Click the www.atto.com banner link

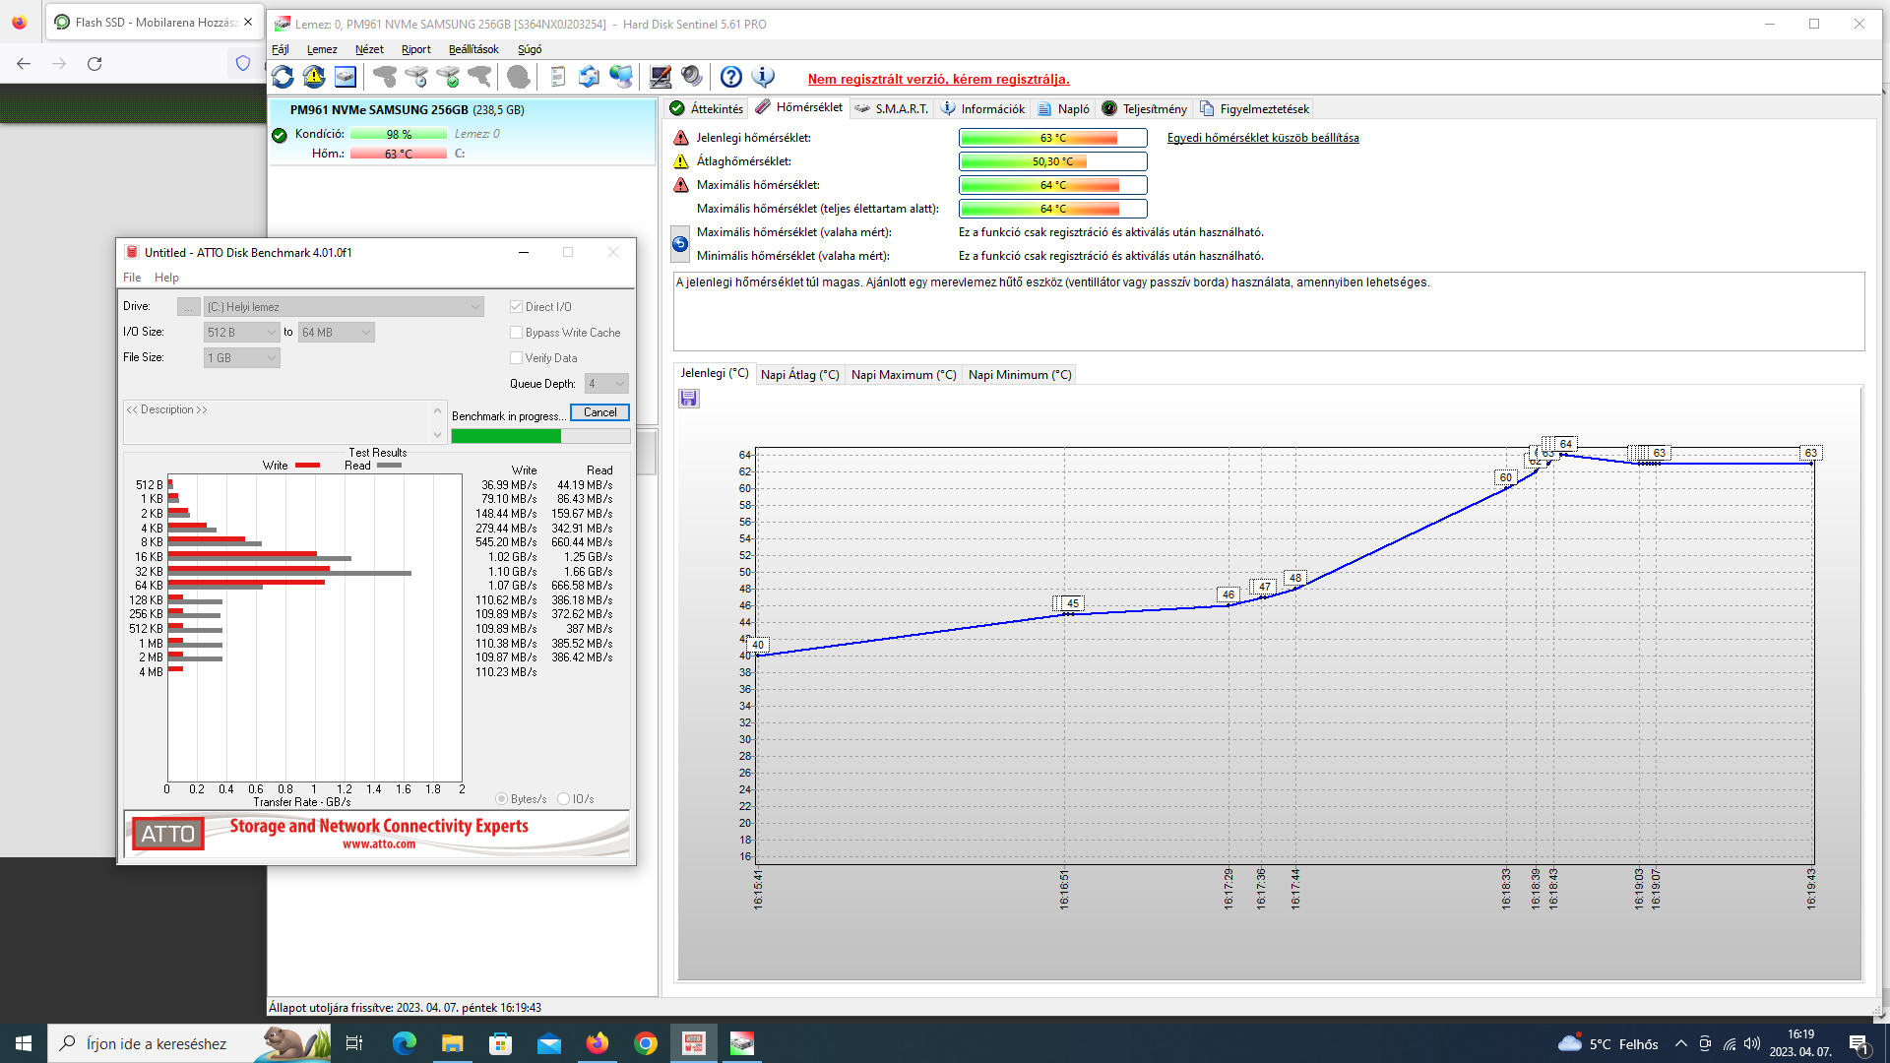click(379, 844)
